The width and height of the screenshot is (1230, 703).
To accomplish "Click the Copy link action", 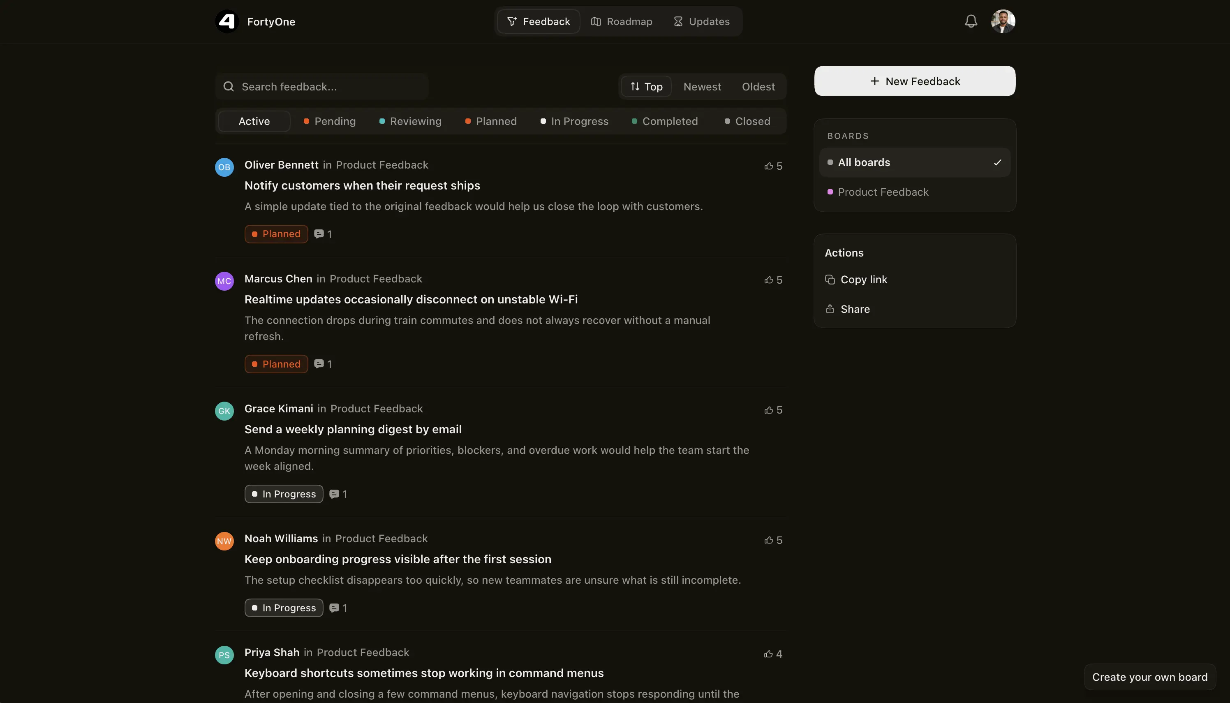I will click(856, 280).
